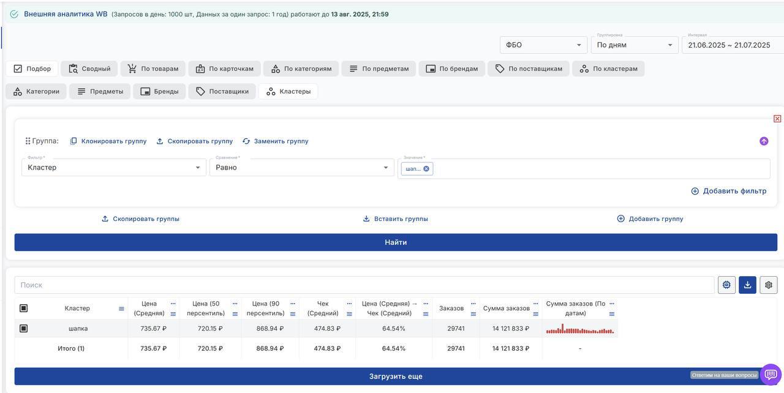
Task: Remove the шапка value chip
Action: point(426,168)
